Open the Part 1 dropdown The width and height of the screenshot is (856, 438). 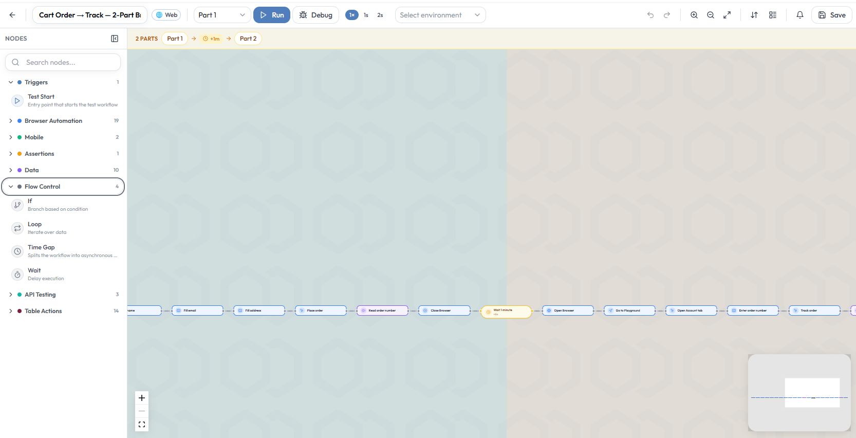pyautogui.click(x=222, y=15)
